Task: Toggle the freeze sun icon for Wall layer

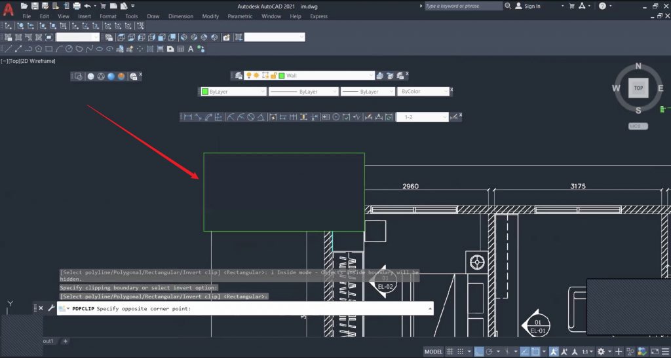Action: click(256, 76)
